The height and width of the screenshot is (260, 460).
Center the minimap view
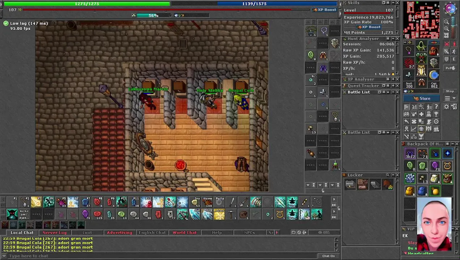447,35
